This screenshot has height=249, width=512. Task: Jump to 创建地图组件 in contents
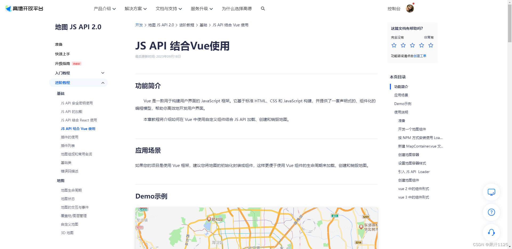(409, 180)
